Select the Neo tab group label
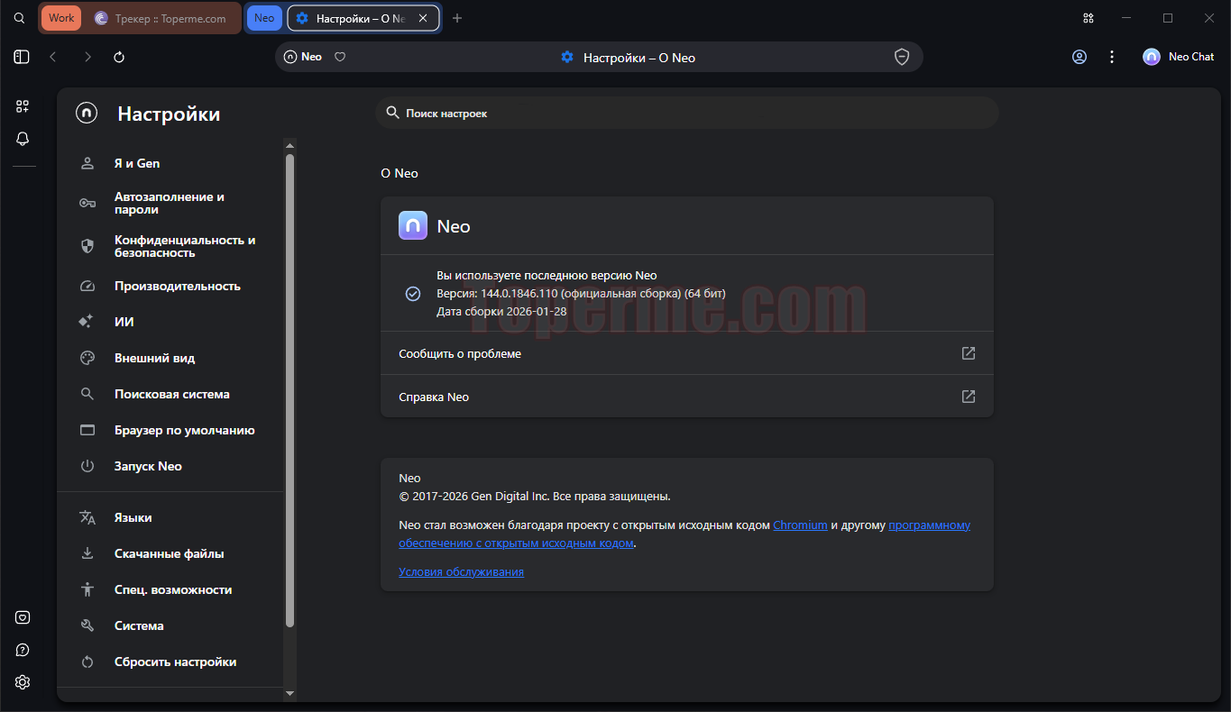 [264, 18]
